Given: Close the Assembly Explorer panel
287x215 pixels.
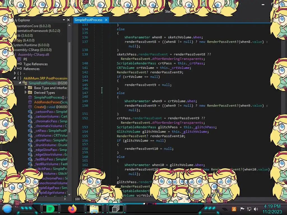Looking at the screenshot, I should point(68,20).
